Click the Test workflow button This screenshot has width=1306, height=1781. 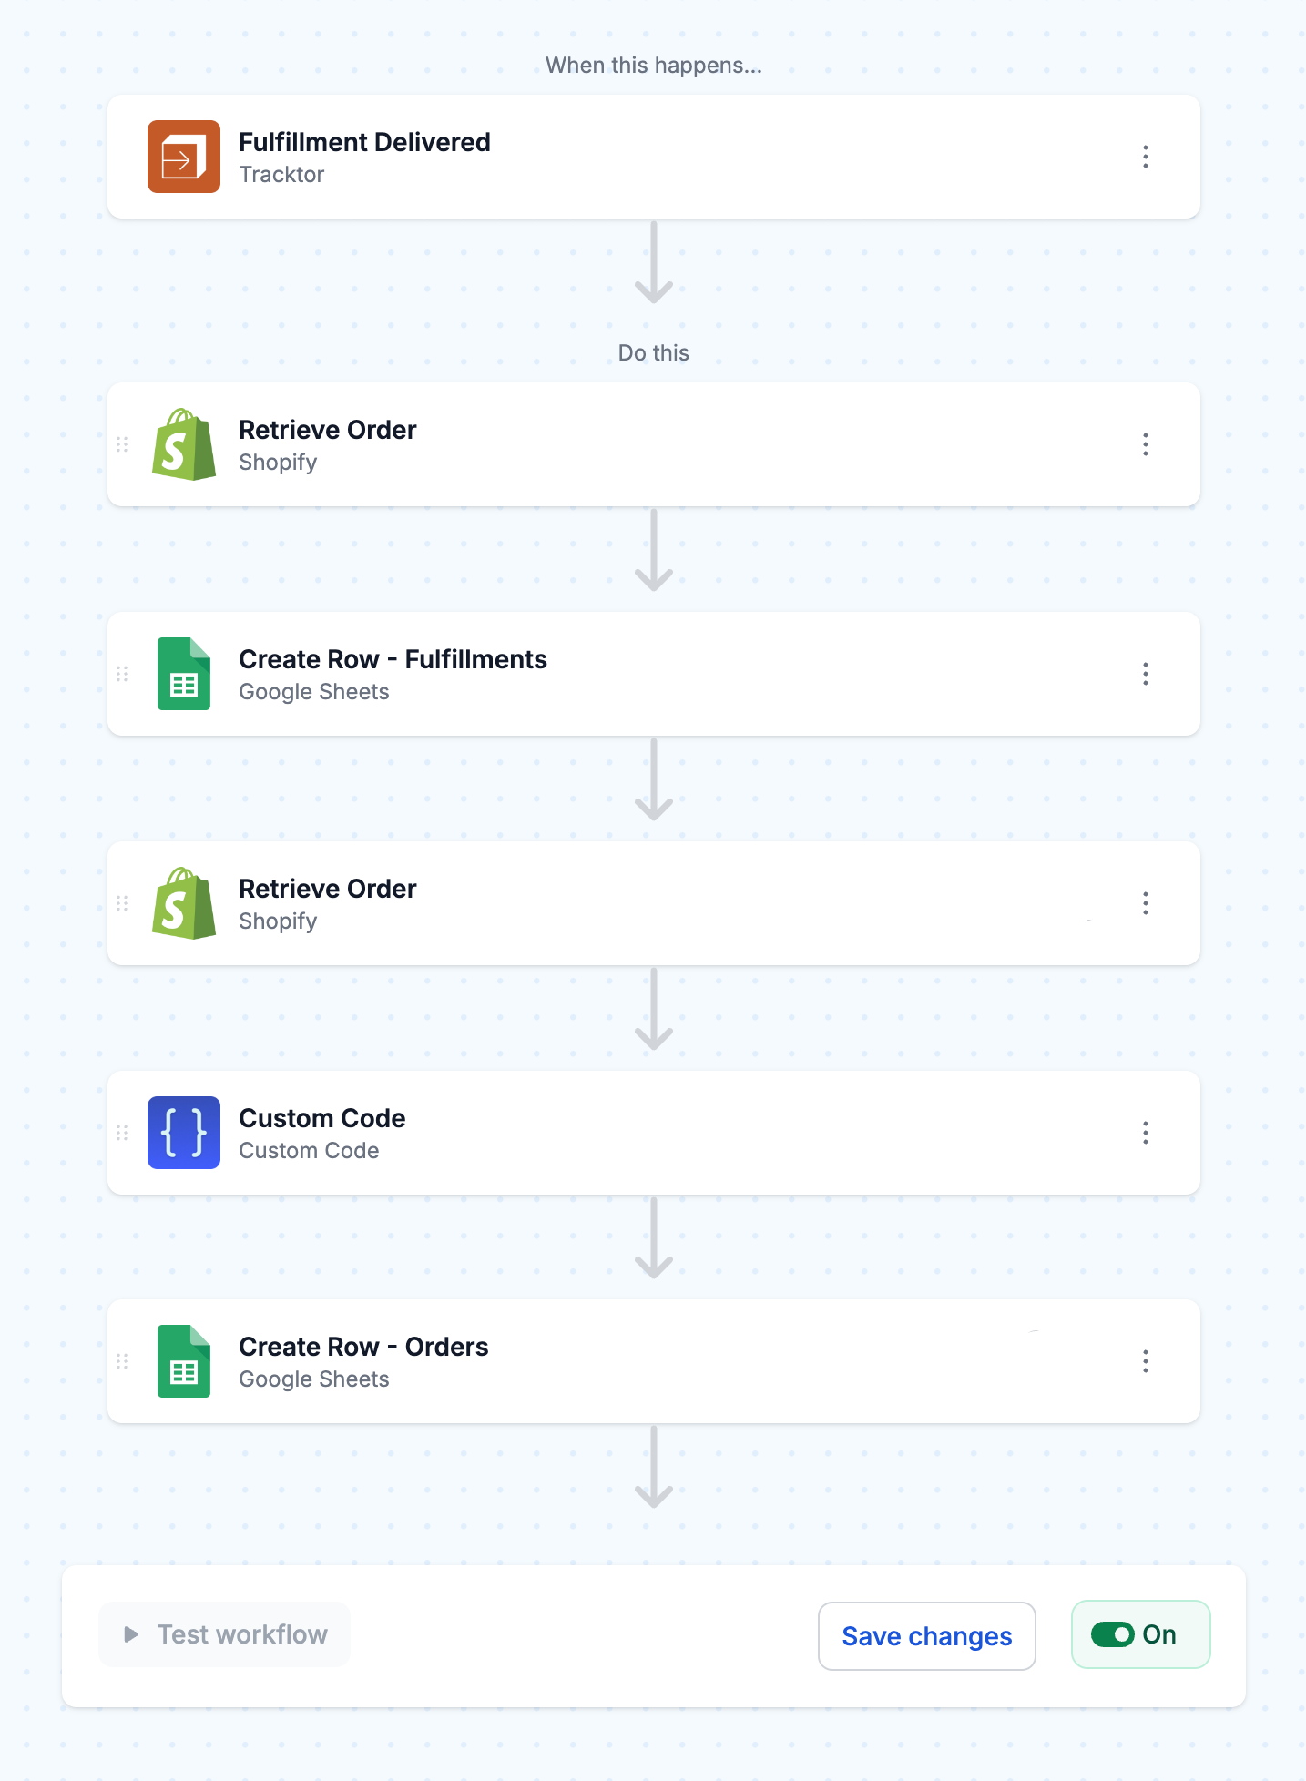pos(224,1634)
